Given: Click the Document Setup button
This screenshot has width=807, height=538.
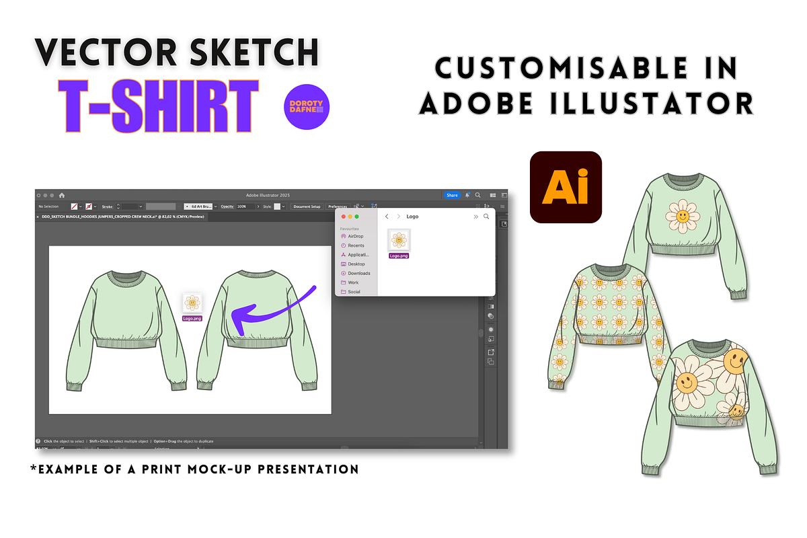Looking at the screenshot, I should pos(307,206).
